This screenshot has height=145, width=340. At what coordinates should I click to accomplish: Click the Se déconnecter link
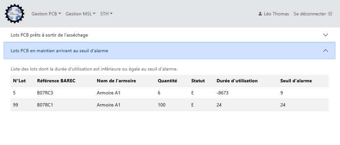(310, 14)
